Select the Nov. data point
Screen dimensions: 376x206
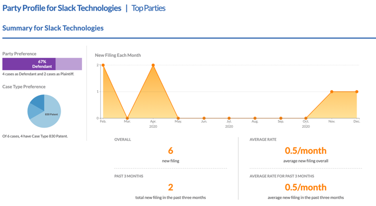(332, 92)
